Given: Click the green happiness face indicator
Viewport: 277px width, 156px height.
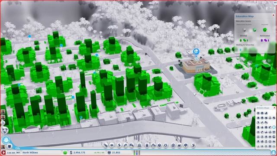Looking at the screenshot, I should (65, 153).
